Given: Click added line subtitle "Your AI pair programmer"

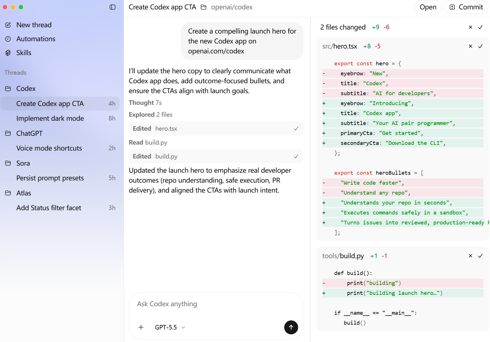Looking at the screenshot, I should tap(403, 123).
